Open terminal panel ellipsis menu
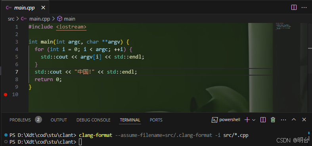The width and height of the screenshot is (312, 146). pyautogui.click(x=283, y=120)
